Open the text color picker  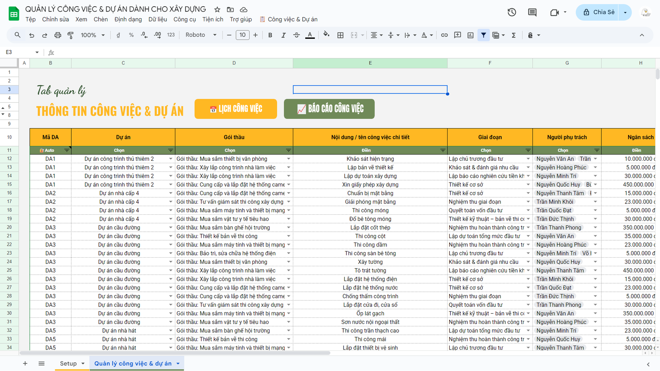click(x=310, y=35)
